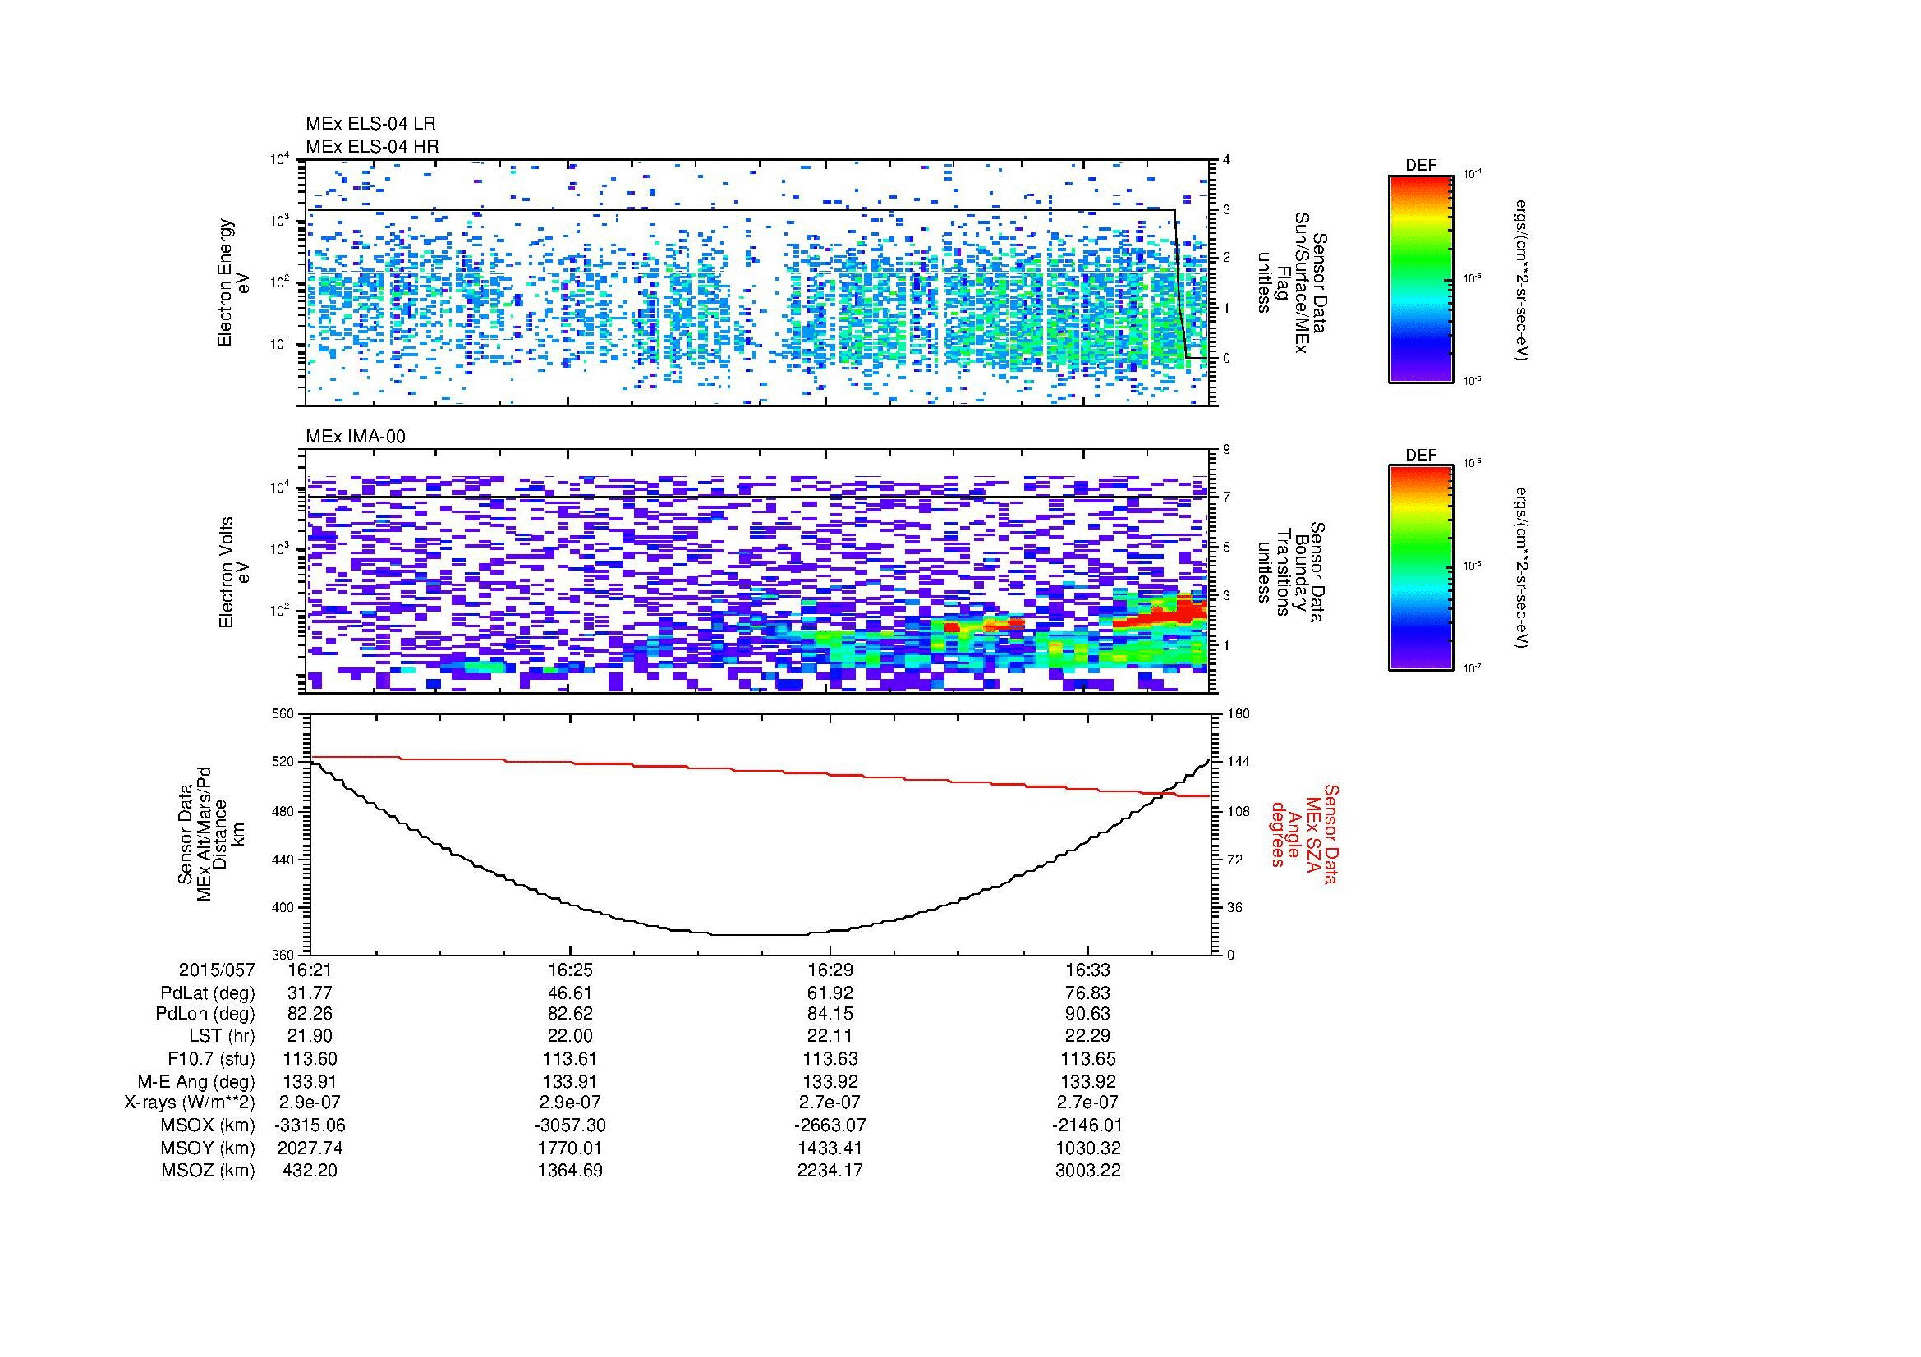Click the F10.7 value 113.60
Image resolution: width=1921 pixels, height=1357 pixels.
point(310,1059)
